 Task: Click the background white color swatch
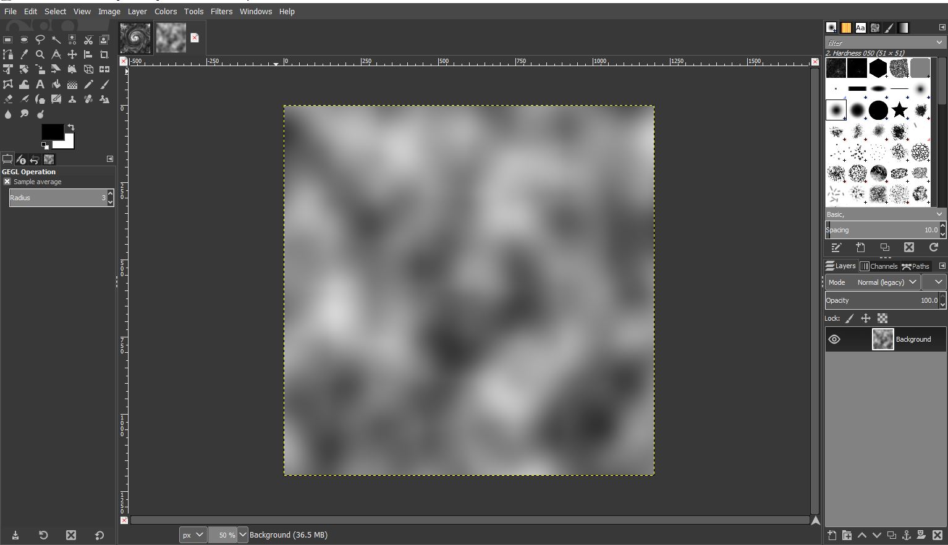[67, 143]
